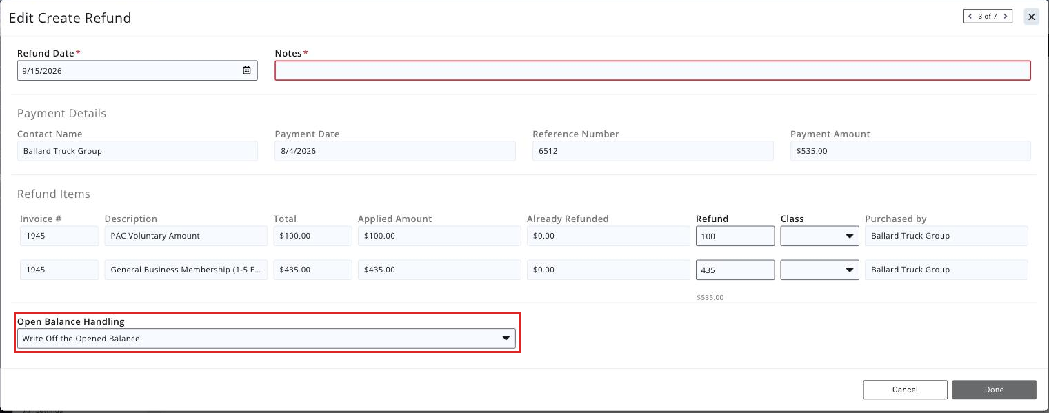This screenshot has width=1049, height=413.
Task: Open Class dropdown for General Business Membership row
Action: point(819,270)
